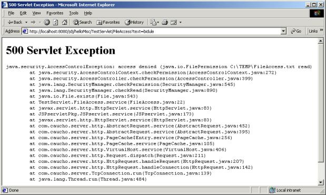
Task: Click the java.io.File.exists stack line
Action: coord(84,96)
